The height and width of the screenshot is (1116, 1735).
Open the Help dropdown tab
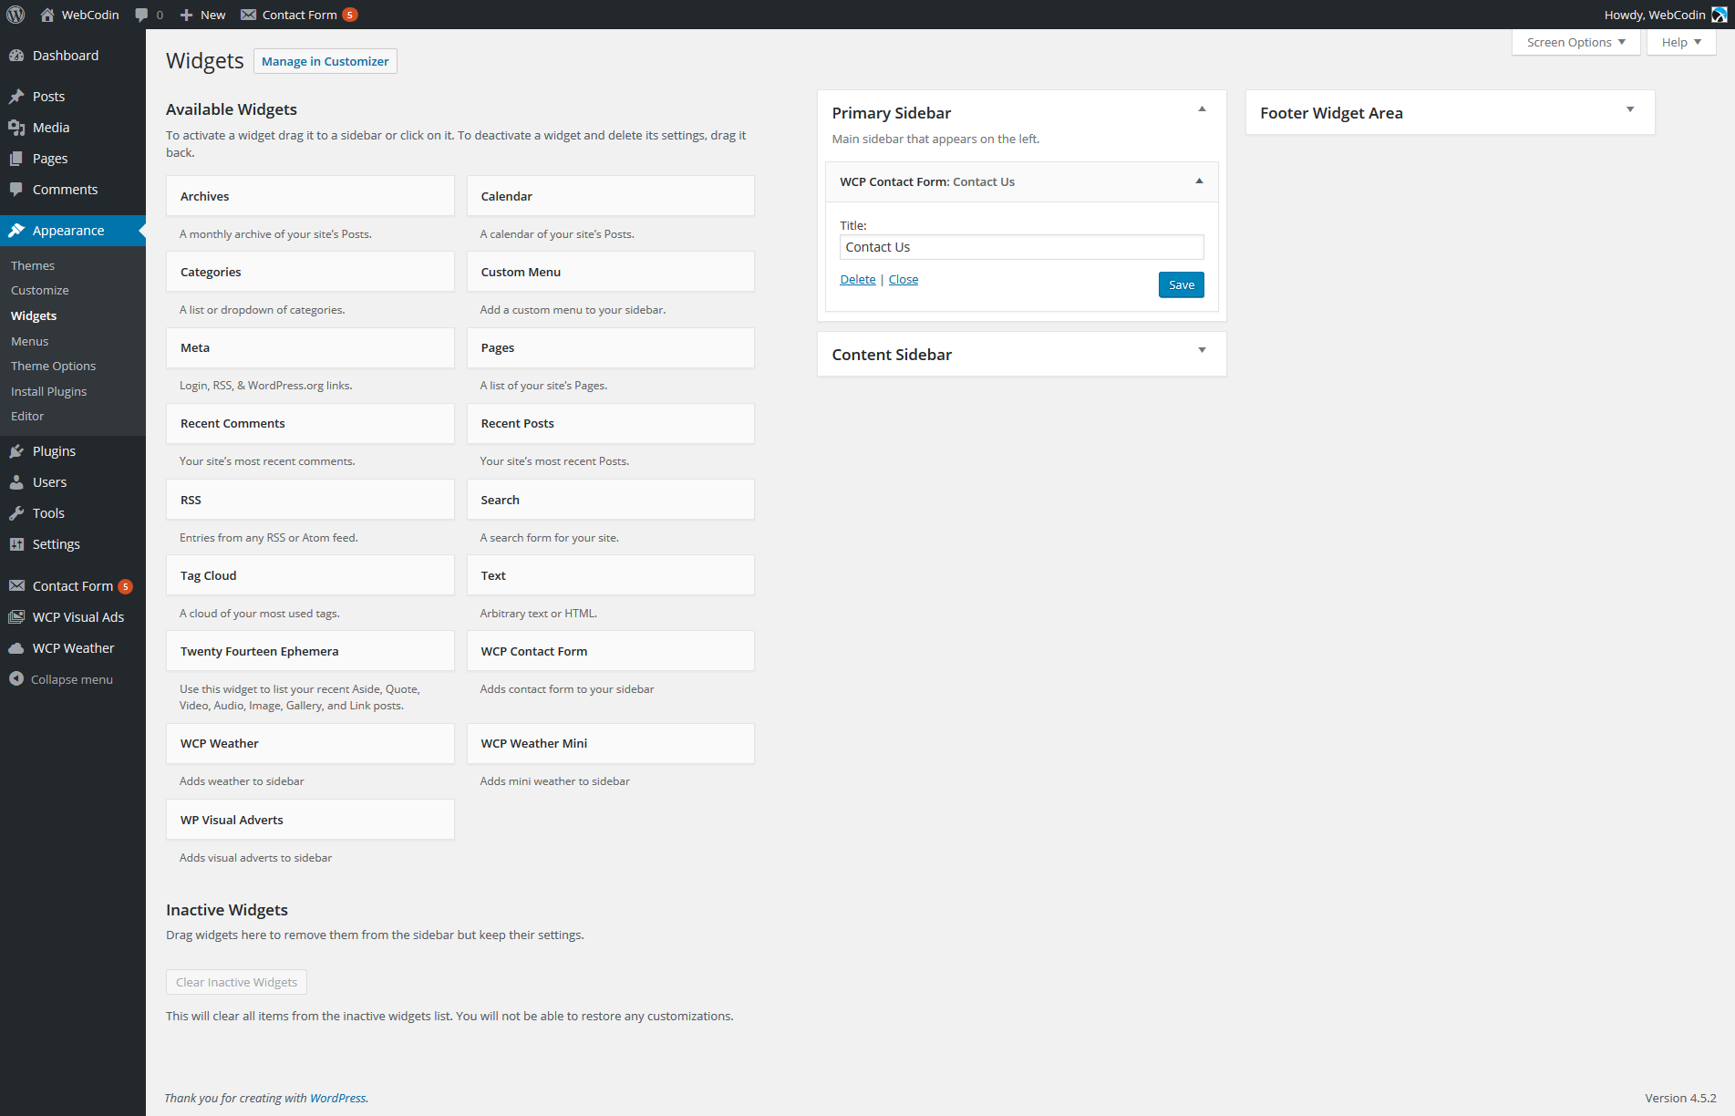[x=1680, y=42]
